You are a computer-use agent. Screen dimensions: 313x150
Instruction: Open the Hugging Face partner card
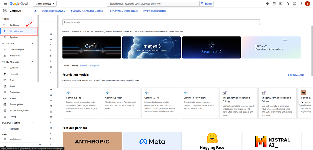212,141
